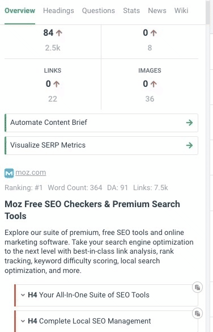Select the Overview tab
The width and height of the screenshot is (213, 332).
[x=20, y=11]
